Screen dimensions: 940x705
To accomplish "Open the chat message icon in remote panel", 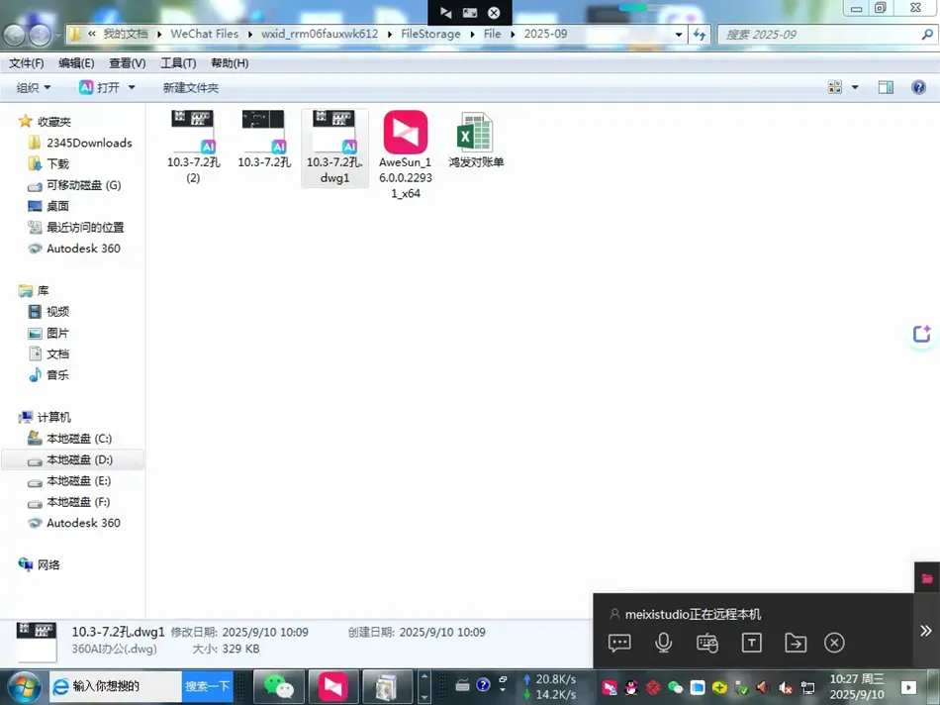I will pos(619,643).
